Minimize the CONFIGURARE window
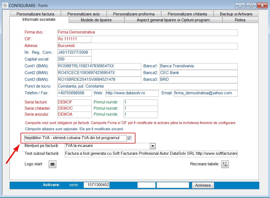The width and height of the screenshot is (270, 198). (240, 5)
